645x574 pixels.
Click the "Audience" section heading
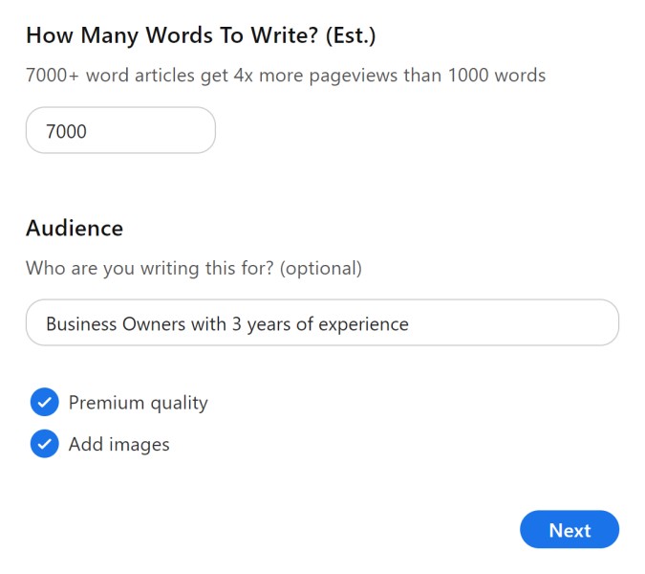(x=75, y=228)
